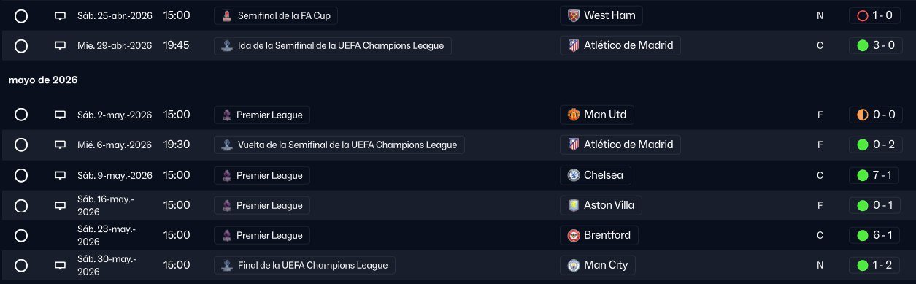Click Champions League trophy icon in Final row
Screen dimensions: 916x284
pos(228,265)
